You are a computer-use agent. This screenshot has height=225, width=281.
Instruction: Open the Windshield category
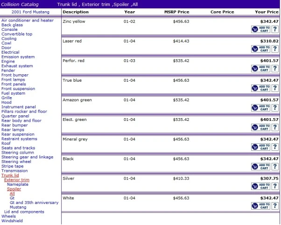12,221
